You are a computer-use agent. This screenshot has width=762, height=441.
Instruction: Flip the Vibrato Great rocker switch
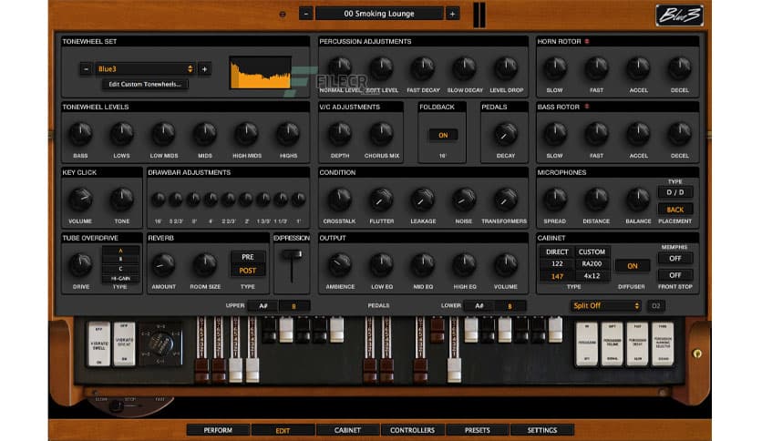click(x=124, y=344)
